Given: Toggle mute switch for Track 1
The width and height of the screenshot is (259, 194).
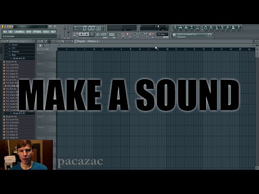Looking at the screenshot, I should [54, 60].
